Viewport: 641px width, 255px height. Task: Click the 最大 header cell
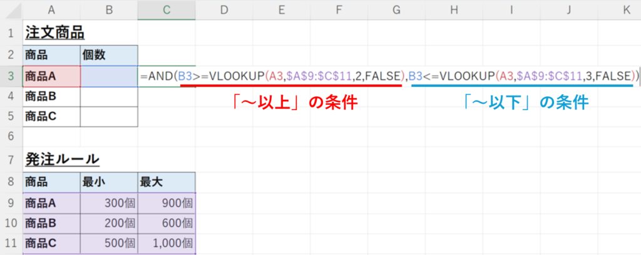coord(167,182)
